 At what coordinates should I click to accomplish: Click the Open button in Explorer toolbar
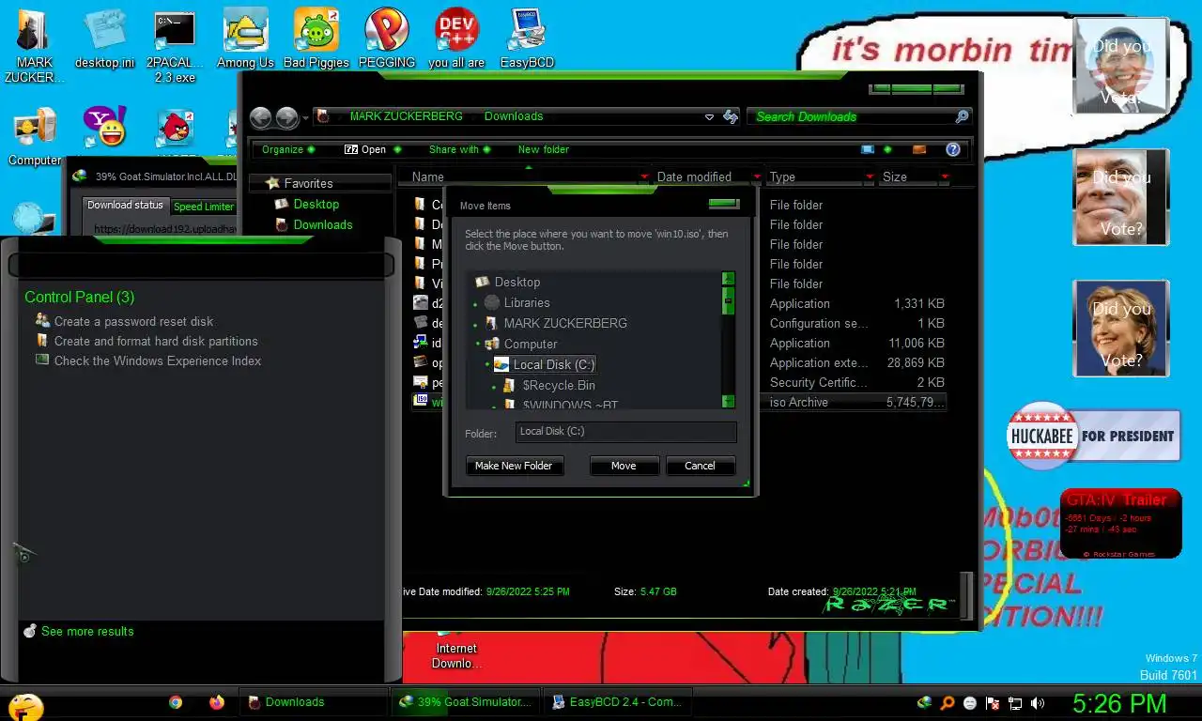(x=365, y=149)
